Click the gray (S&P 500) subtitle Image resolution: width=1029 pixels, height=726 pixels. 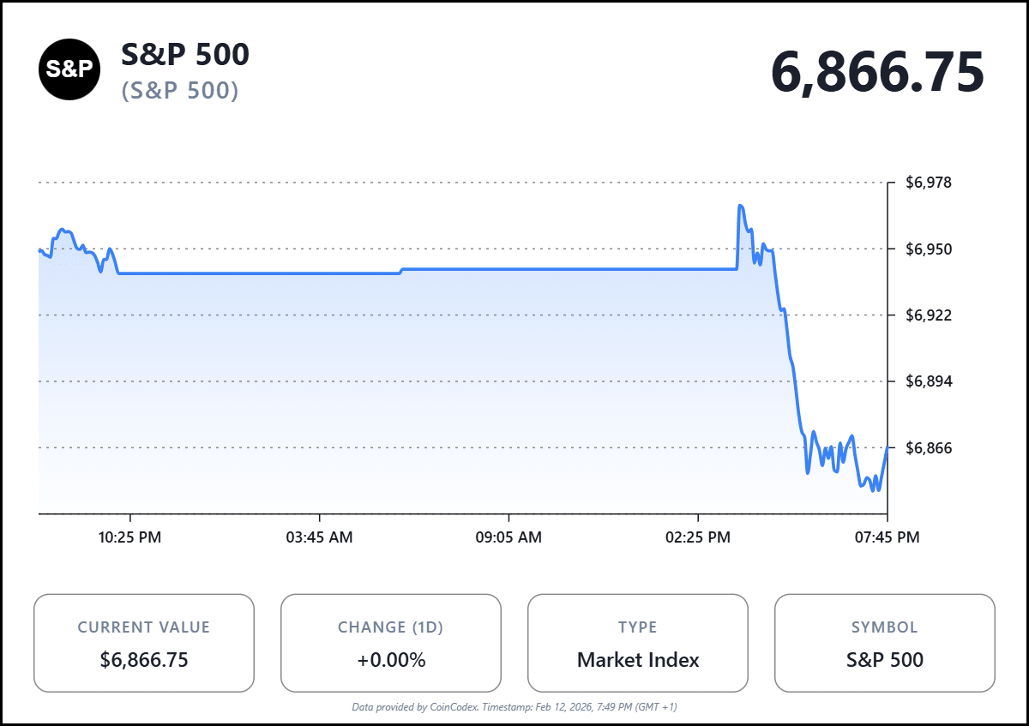point(180,90)
